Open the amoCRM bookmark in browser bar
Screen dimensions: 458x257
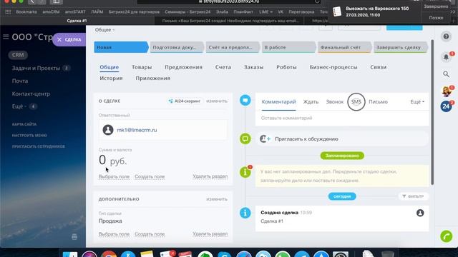pyautogui.click(x=51, y=12)
